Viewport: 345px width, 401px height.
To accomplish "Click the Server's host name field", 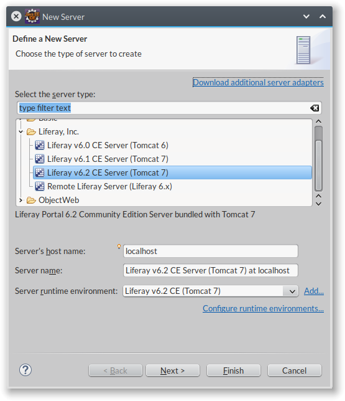I will 211,251.
